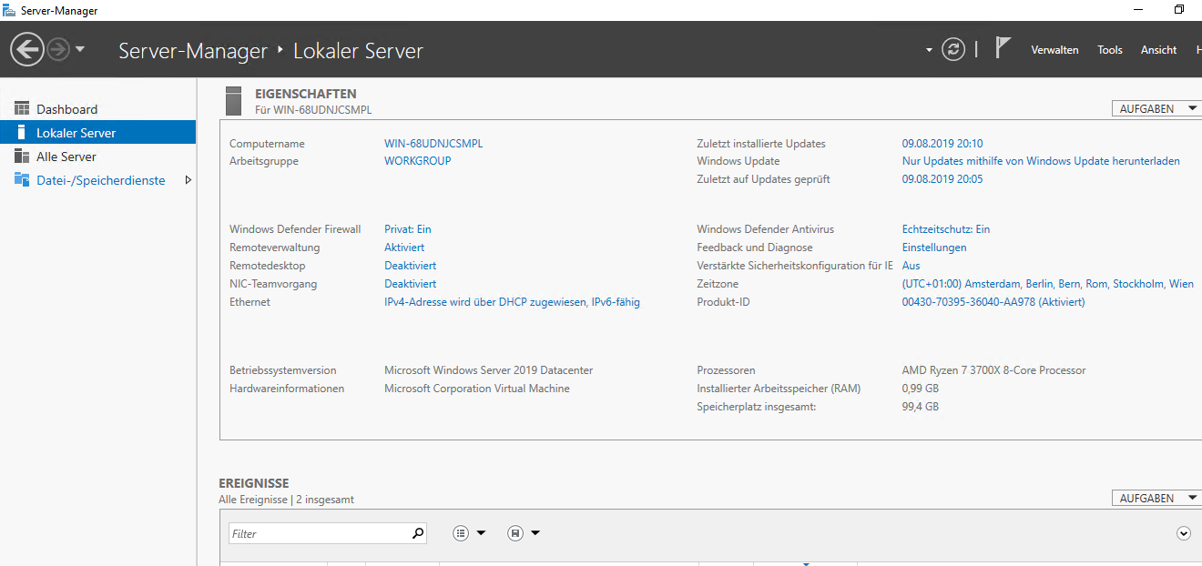Open the dropdown arrow beside refresh

click(x=929, y=50)
